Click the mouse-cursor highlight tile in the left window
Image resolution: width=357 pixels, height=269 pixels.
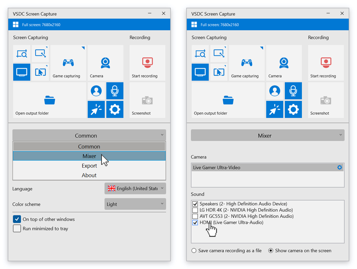tap(96, 110)
